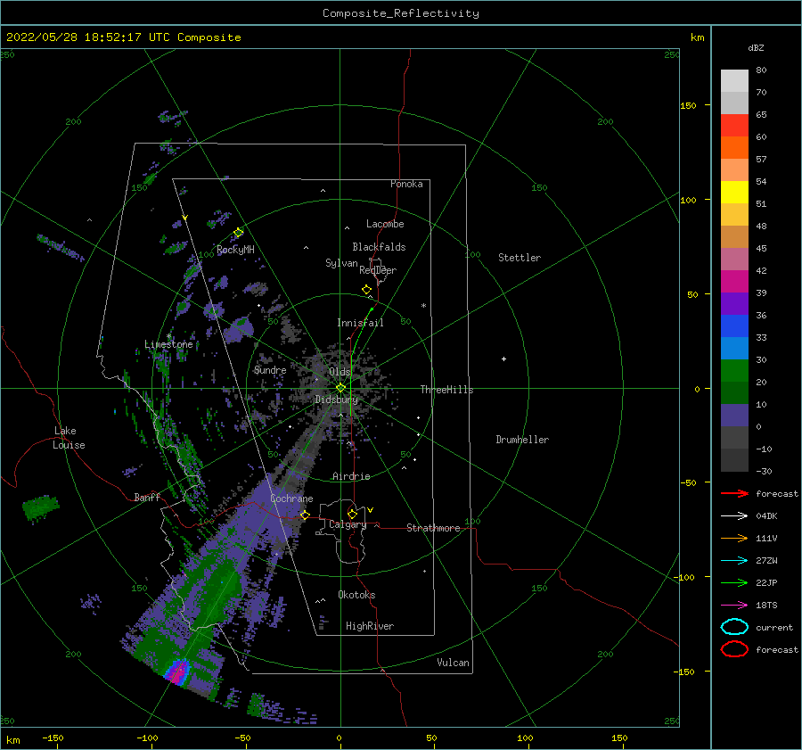Click the HighRiver town label
Screen dimensions: 802x750
tap(370, 626)
